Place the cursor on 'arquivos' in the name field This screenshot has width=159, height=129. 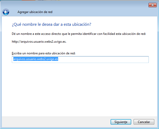[x=19, y=59]
